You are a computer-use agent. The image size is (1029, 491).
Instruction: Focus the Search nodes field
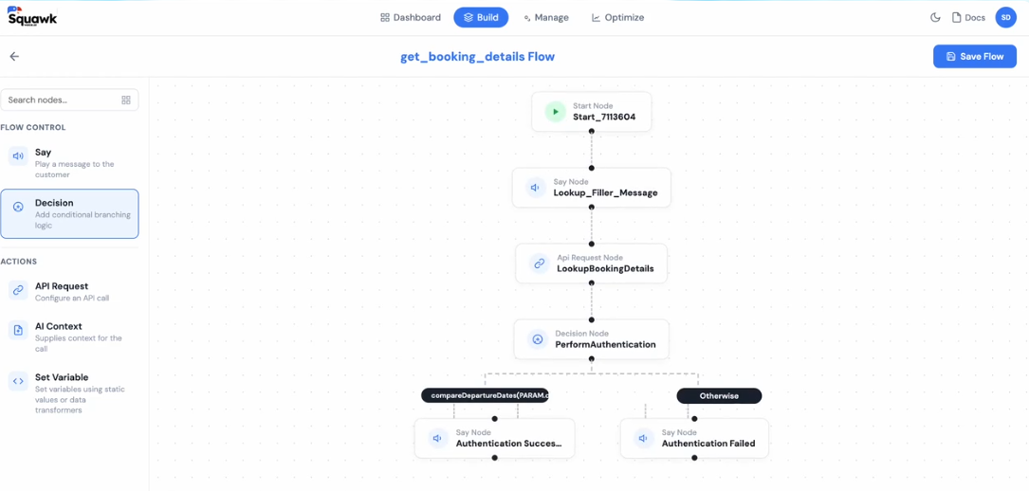[69, 100]
